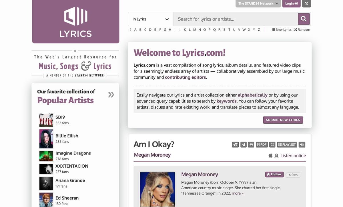
Task: Browse artists under letter Z
Action: point(259,30)
